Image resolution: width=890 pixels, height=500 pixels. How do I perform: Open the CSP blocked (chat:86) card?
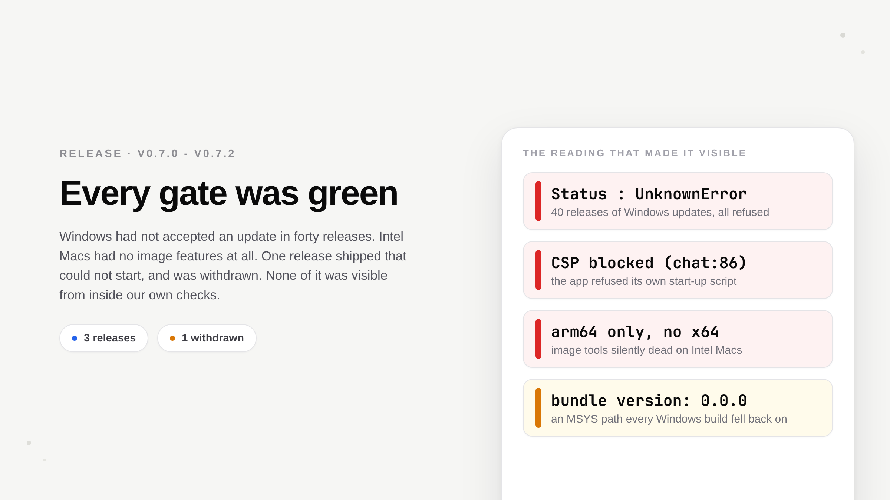coord(678,270)
